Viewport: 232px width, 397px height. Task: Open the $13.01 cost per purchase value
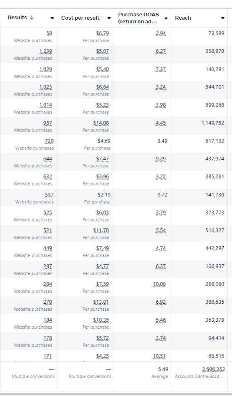(x=101, y=302)
